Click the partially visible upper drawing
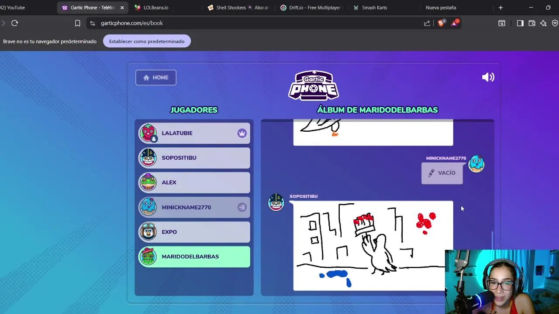This screenshot has width=559, height=314. (x=373, y=132)
